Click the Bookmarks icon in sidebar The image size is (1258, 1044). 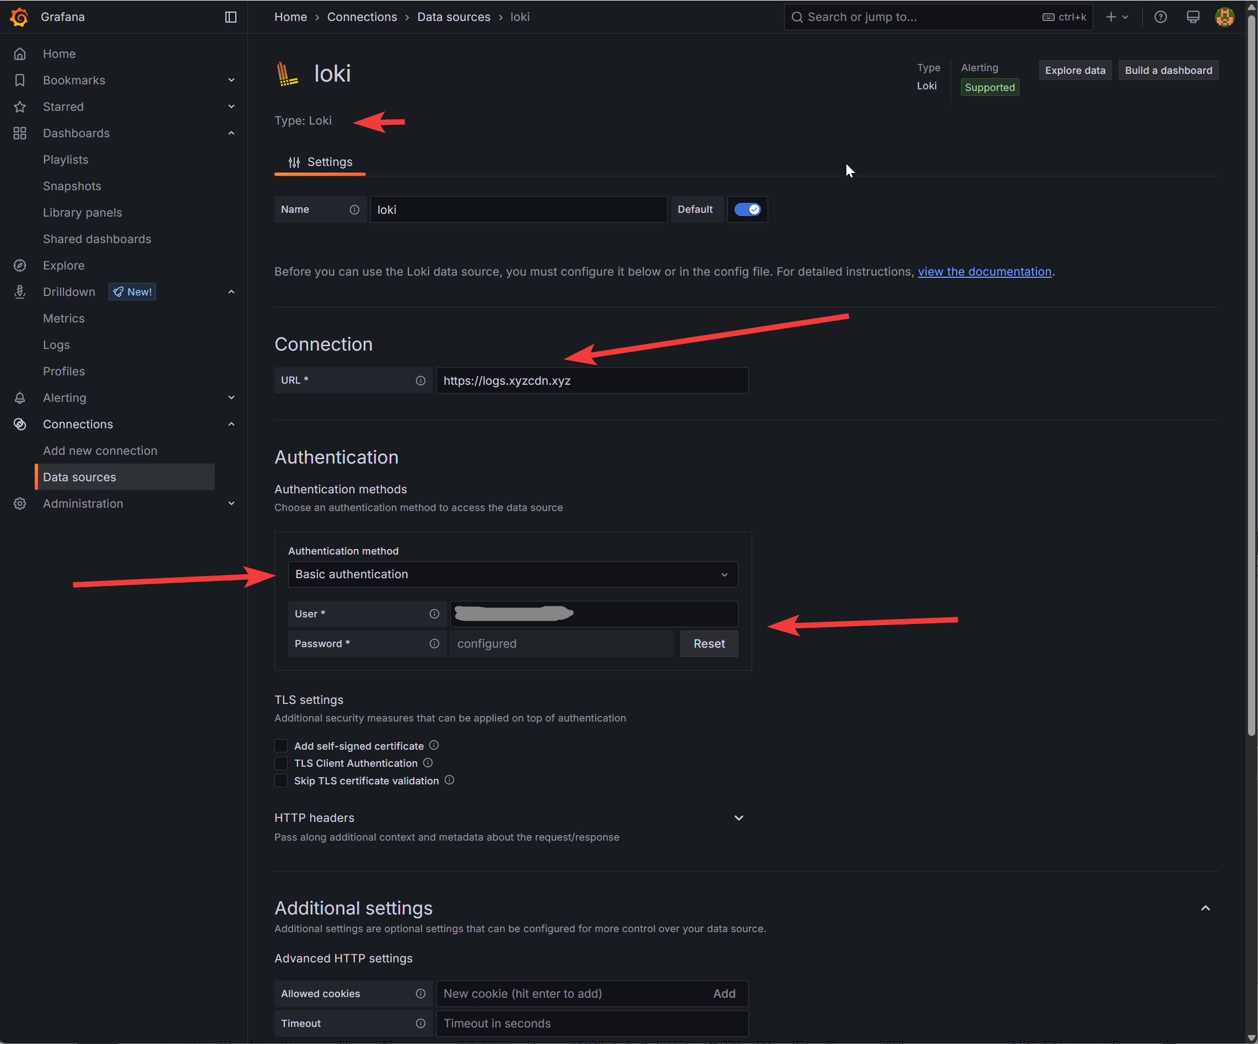tap(20, 80)
